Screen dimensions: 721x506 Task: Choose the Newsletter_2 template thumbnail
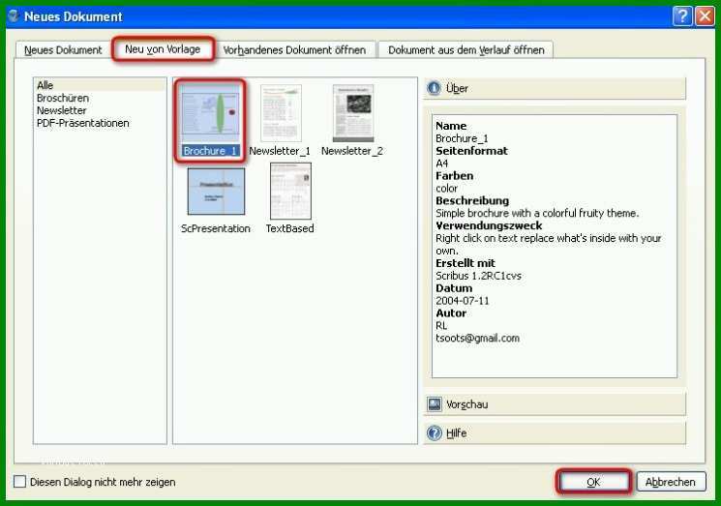353,113
